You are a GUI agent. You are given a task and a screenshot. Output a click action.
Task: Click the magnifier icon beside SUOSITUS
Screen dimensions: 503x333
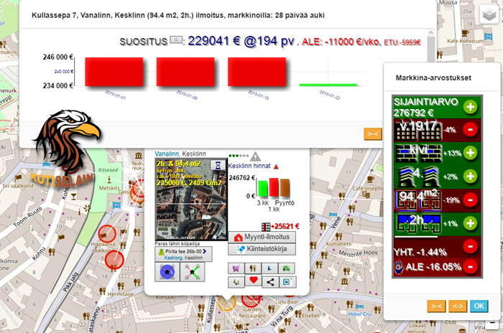pos(176,40)
